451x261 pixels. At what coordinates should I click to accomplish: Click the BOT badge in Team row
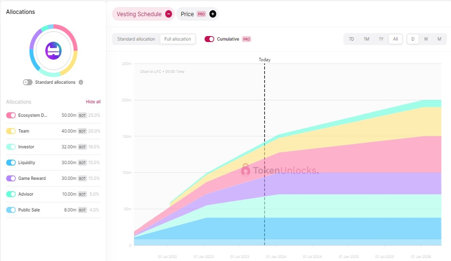(x=82, y=131)
